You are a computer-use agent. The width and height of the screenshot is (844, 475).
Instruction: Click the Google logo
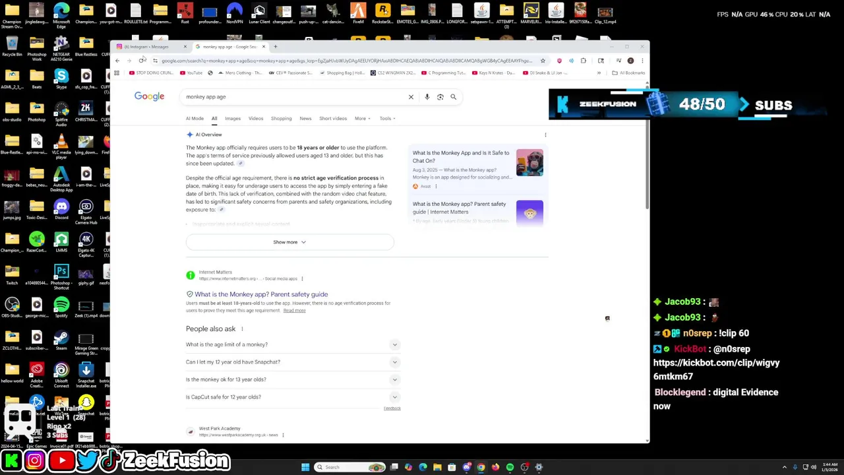coord(150,96)
